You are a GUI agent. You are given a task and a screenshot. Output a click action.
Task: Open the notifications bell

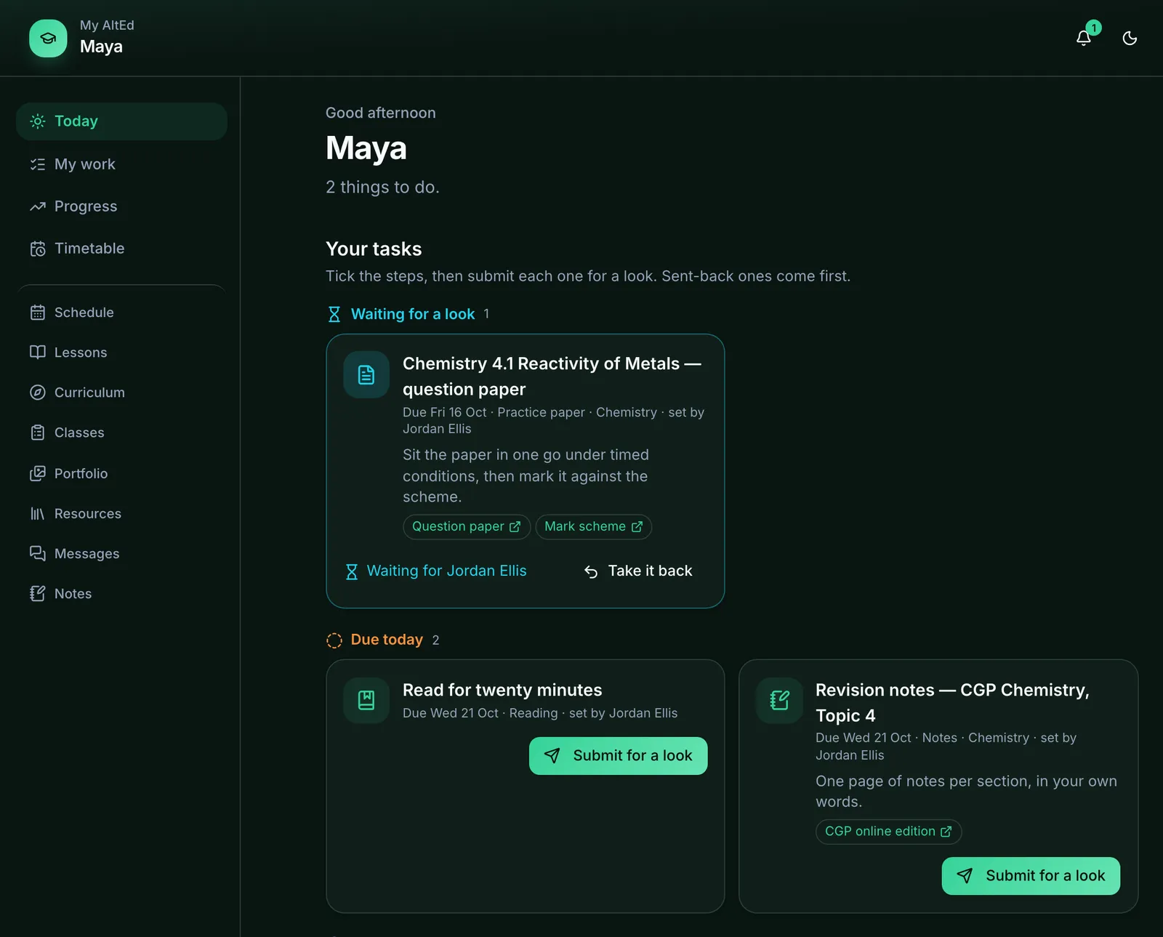(x=1083, y=39)
